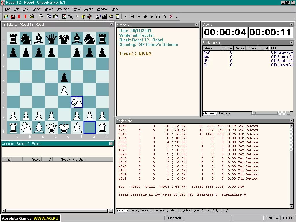
Task: Jump to game start with double left arrows
Action: click(132, 17)
